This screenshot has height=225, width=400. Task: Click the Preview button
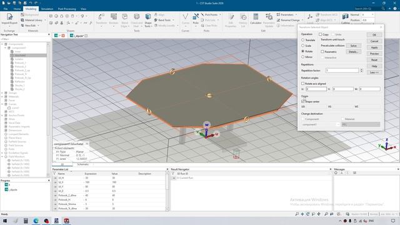(374, 54)
